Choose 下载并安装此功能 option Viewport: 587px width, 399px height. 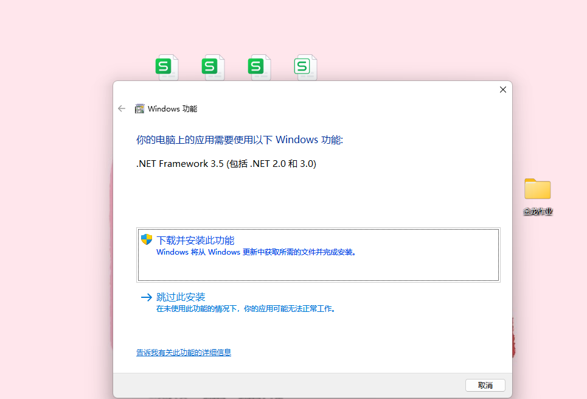[x=318, y=255]
